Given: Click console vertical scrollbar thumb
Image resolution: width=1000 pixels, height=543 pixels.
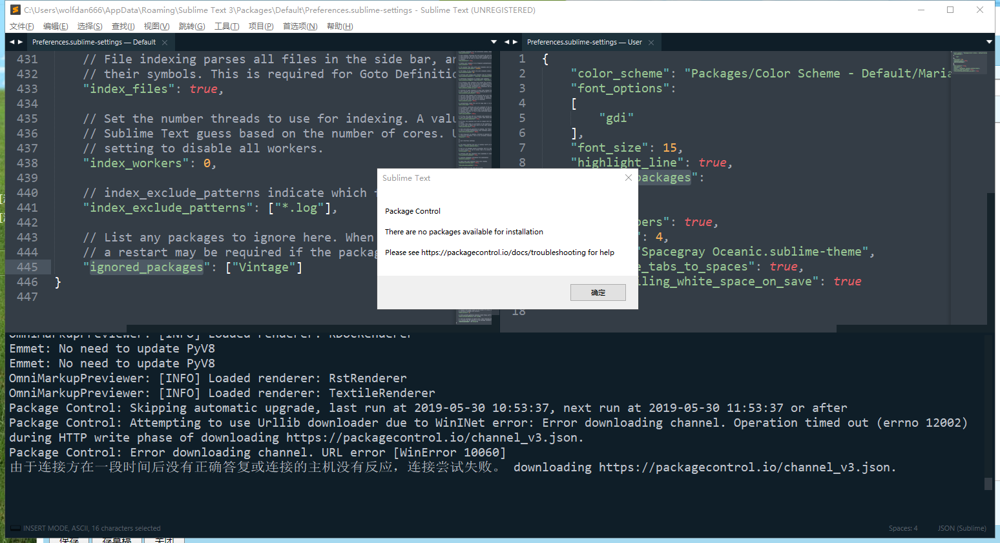Looking at the screenshot, I should [988, 484].
